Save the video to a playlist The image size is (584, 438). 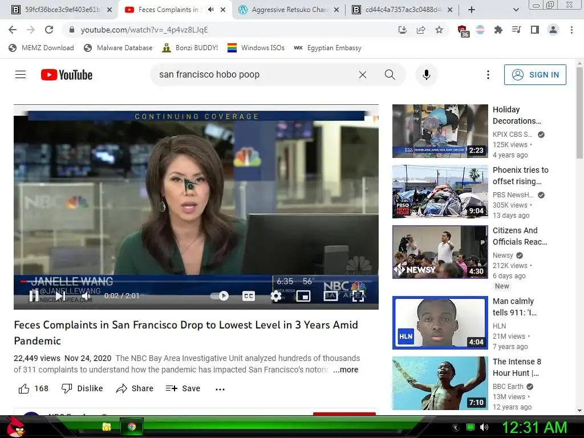[x=183, y=388]
